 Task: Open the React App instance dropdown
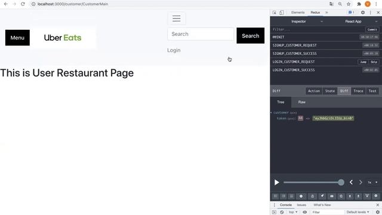click(354, 21)
